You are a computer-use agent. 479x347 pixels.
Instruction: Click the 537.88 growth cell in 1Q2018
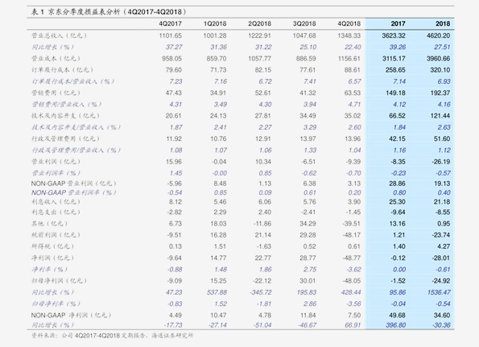(217, 292)
